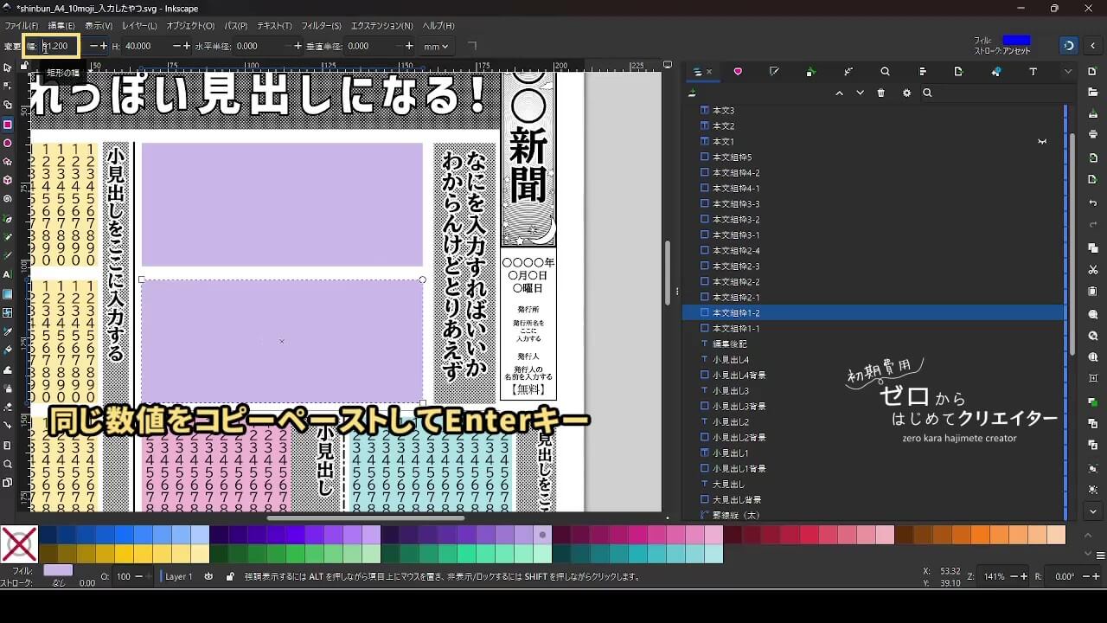Select the ellipse tool in the left toolbox
The image size is (1107, 623).
tap(8, 143)
